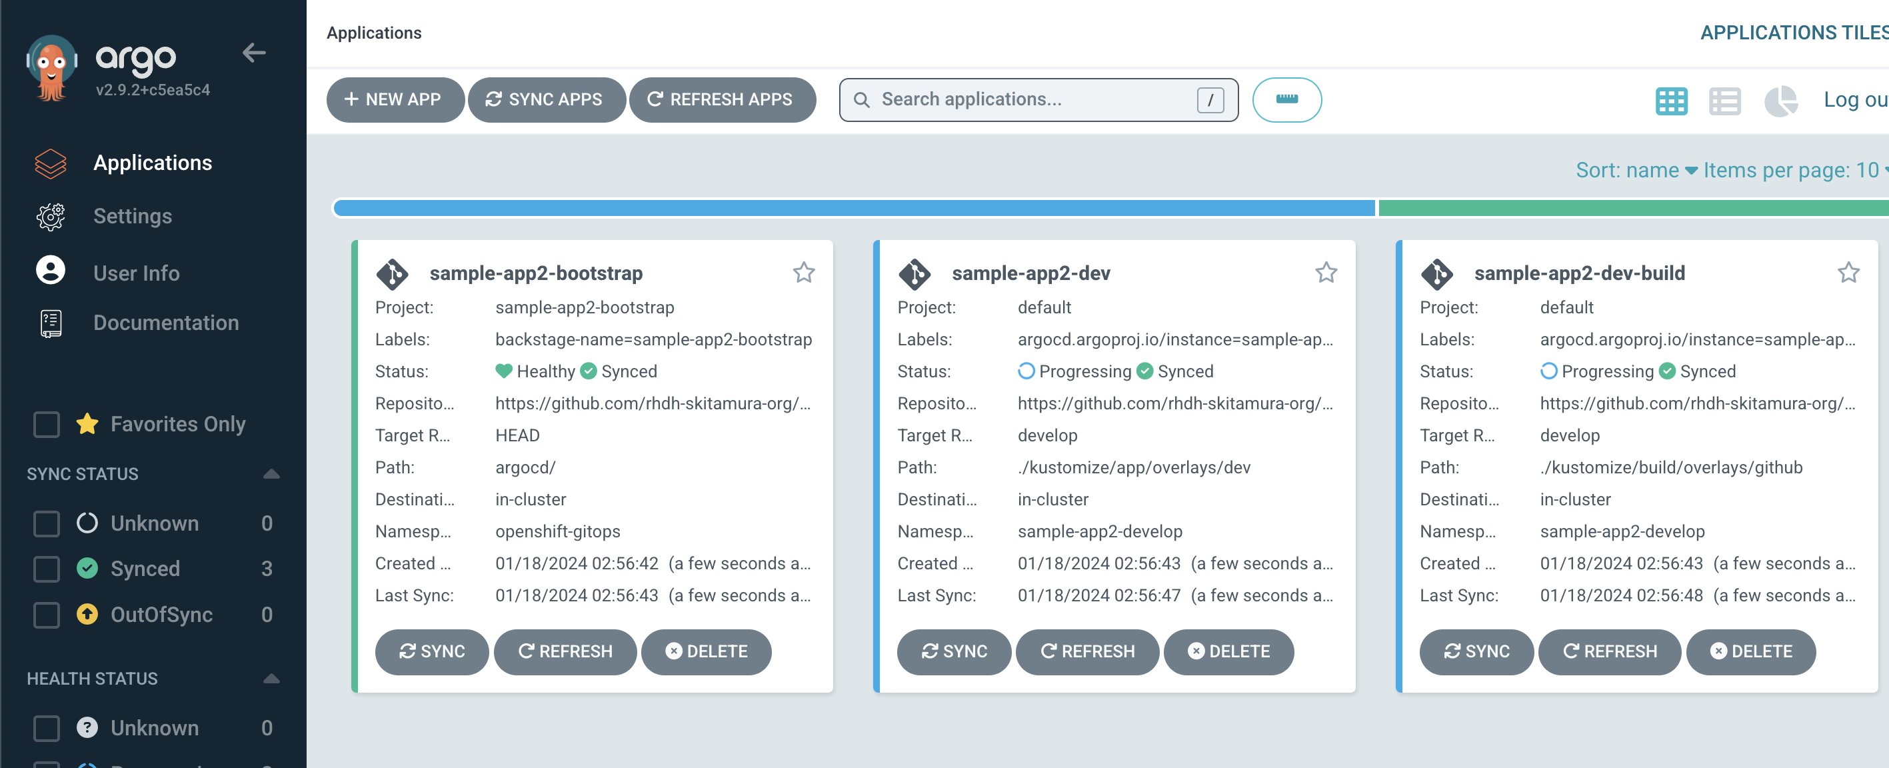Open the Documentation menu item

[x=165, y=323]
